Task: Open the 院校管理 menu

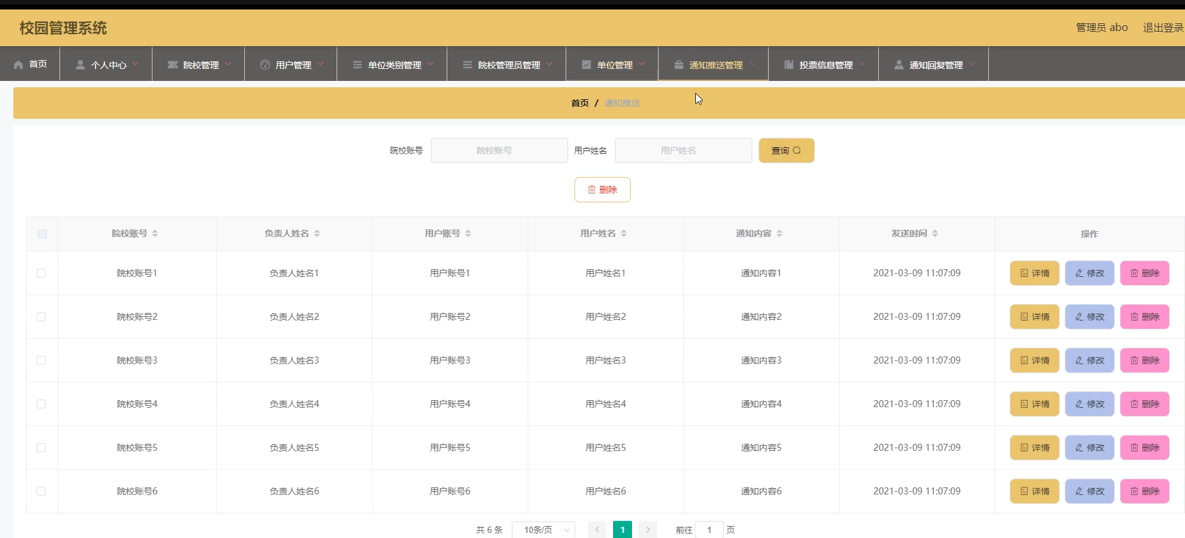Action: [x=199, y=64]
